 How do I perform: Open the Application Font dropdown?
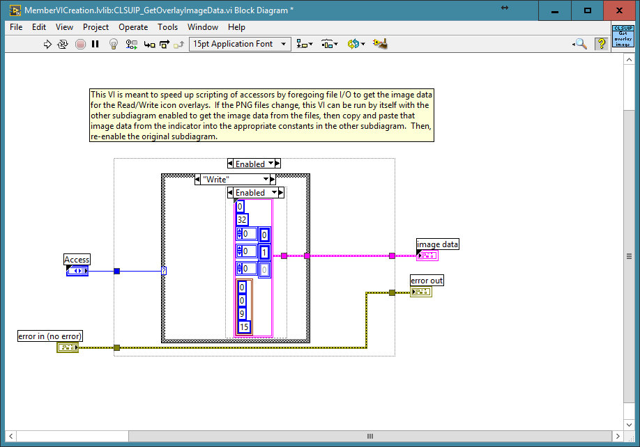click(x=282, y=43)
